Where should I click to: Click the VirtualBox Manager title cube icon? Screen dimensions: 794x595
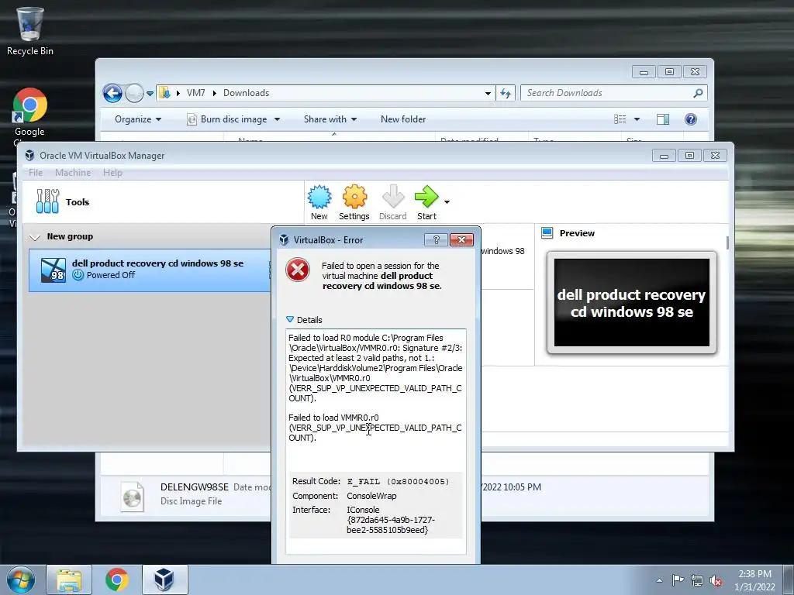pos(30,155)
